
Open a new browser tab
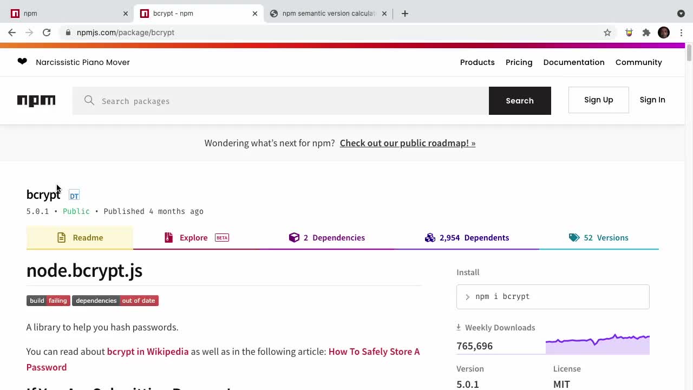click(405, 14)
